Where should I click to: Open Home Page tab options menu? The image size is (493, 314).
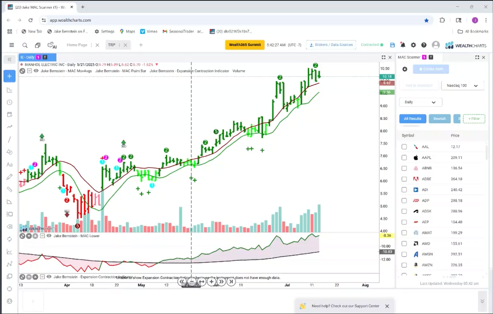coord(91,45)
